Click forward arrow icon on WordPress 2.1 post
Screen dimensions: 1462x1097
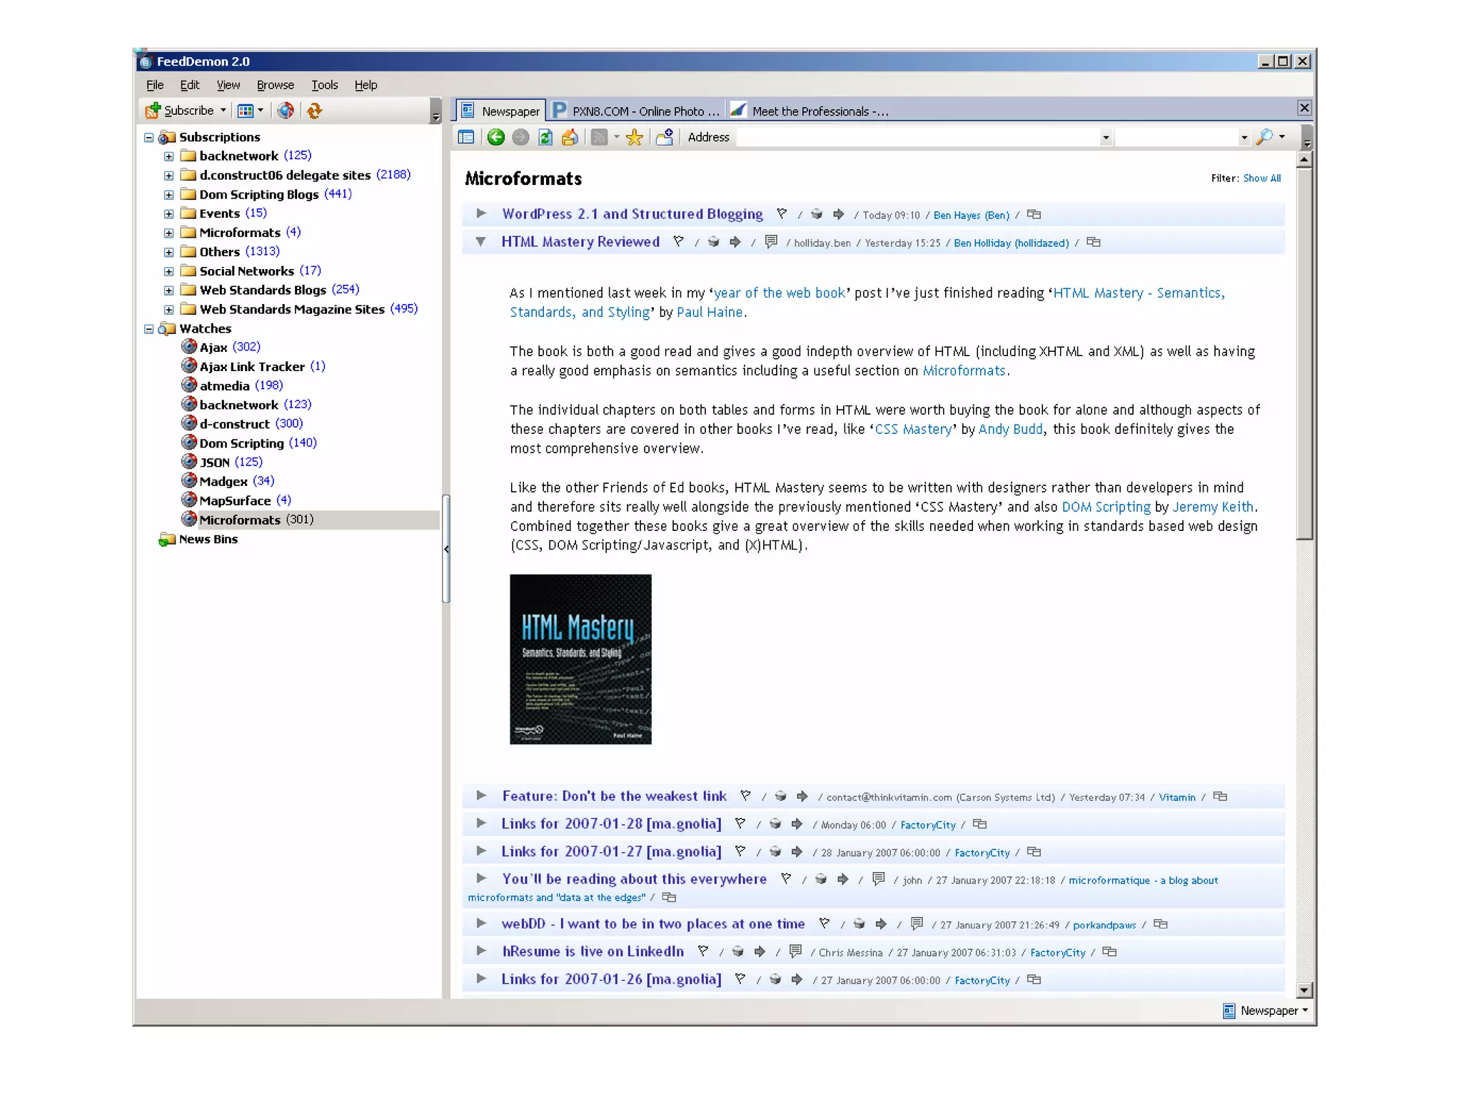point(839,214)
